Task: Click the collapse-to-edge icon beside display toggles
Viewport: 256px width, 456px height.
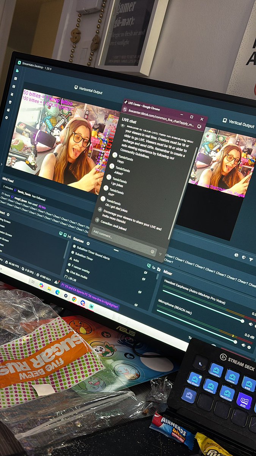Action: click(70, 237)
